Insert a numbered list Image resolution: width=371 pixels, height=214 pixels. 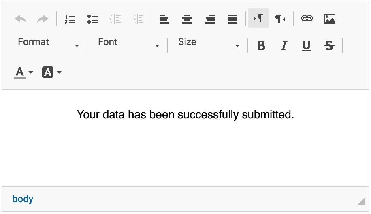coord(70,19)
